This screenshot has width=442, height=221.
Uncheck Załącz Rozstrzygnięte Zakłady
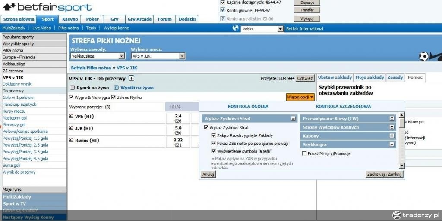click(x=214, y=135)
